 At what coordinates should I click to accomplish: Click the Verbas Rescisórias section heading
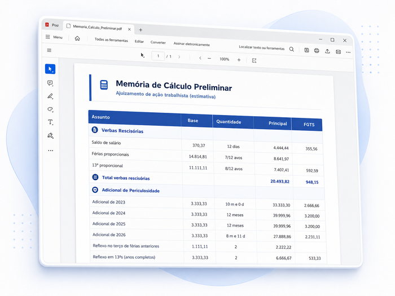(x=122, y=131)
